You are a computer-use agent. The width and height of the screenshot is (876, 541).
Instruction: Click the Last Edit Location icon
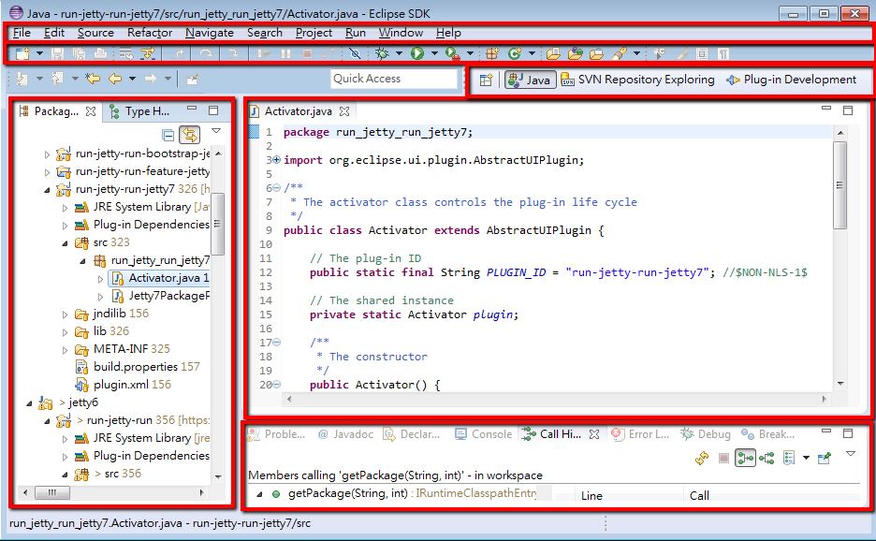(93, 79)
